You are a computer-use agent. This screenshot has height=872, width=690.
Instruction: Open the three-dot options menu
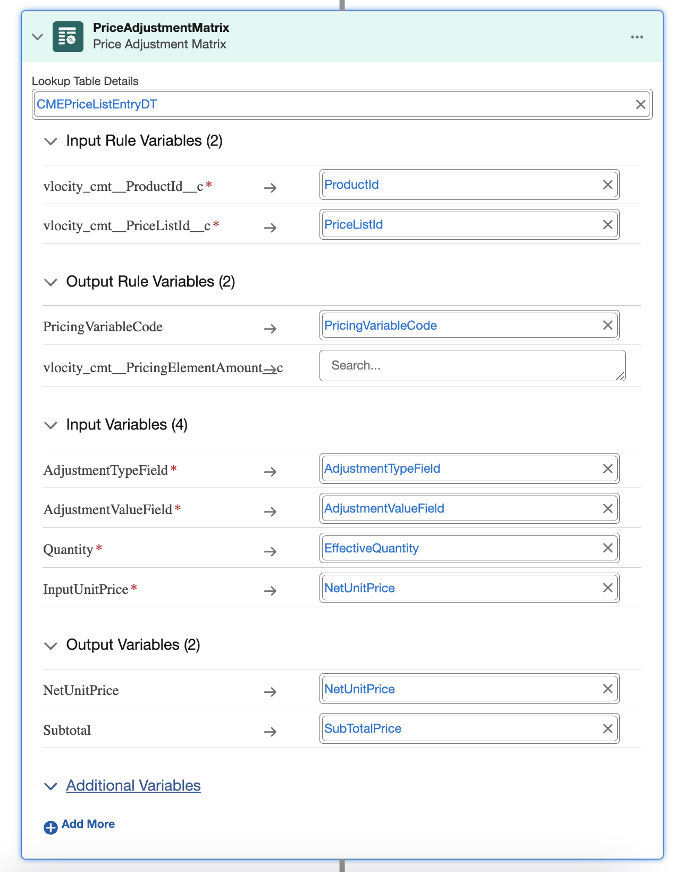(x=637, y=37)
